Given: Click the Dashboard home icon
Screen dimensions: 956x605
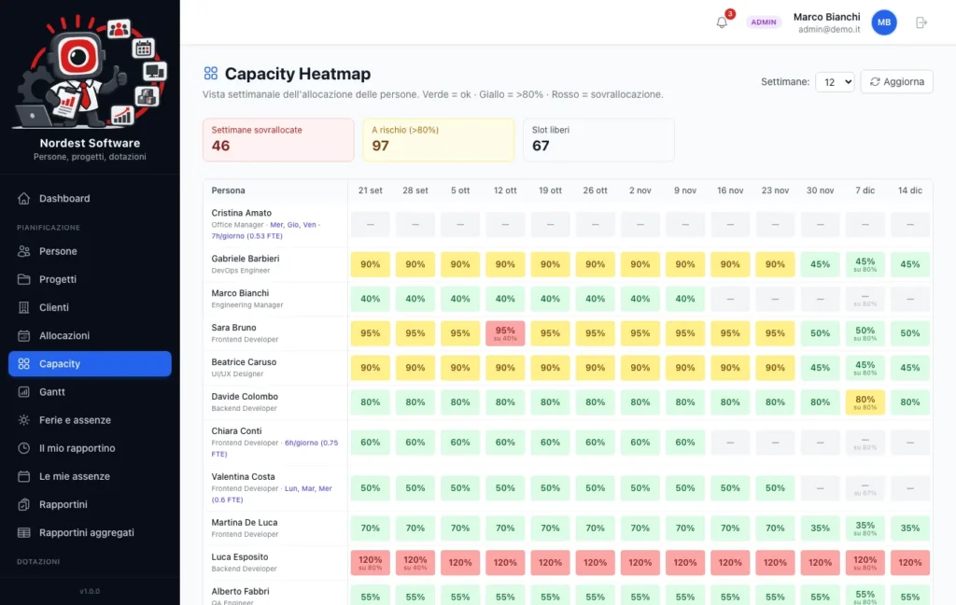Looking at the screenshot, I should (23, 198).
